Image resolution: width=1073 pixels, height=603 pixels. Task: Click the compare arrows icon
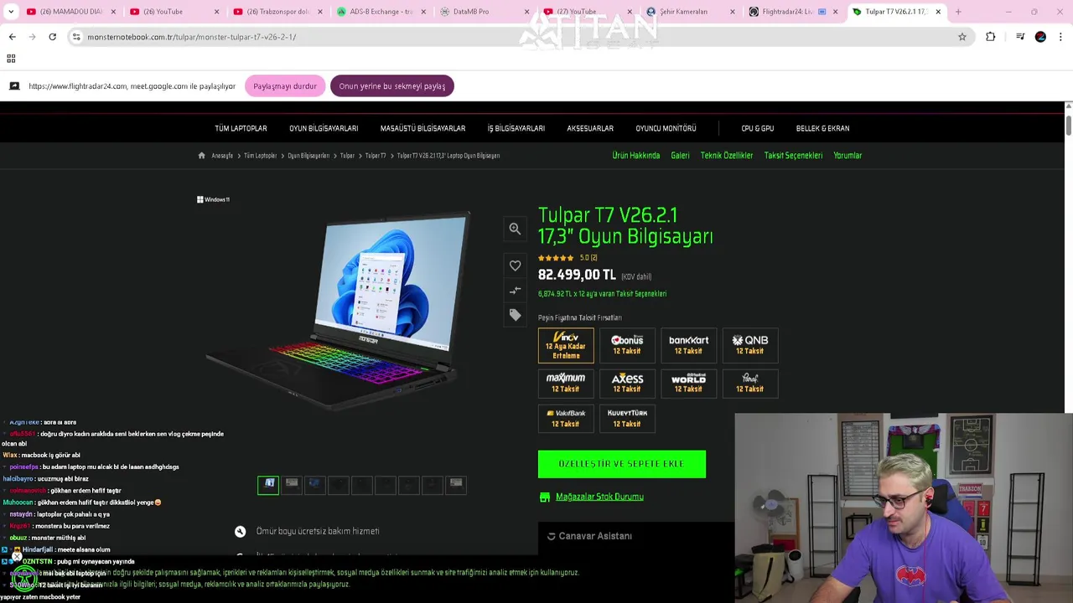click(515, 290)
